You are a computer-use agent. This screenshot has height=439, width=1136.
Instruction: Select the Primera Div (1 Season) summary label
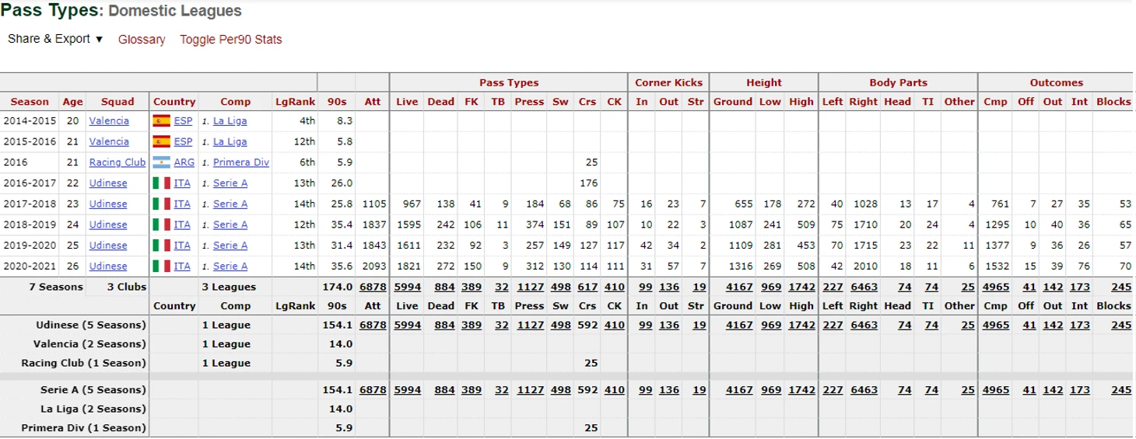83,428
